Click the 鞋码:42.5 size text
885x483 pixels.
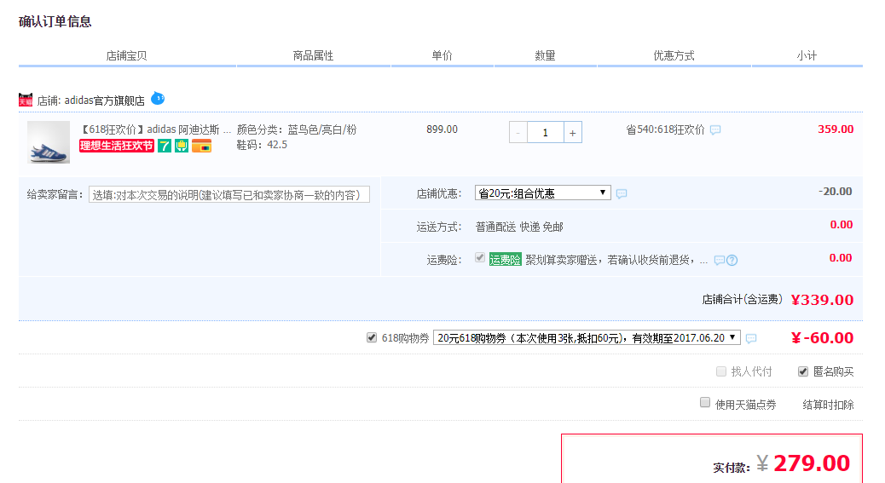pyautogui.click(x=262, y=145)
